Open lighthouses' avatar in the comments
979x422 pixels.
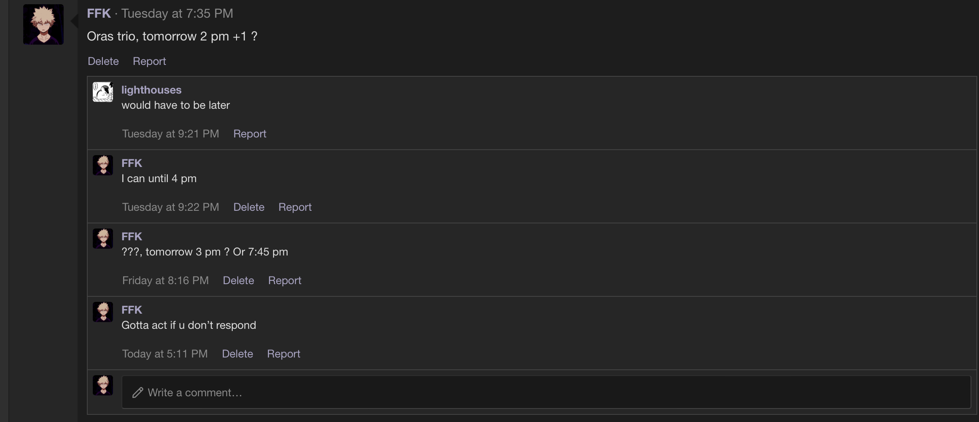point(103,92)
